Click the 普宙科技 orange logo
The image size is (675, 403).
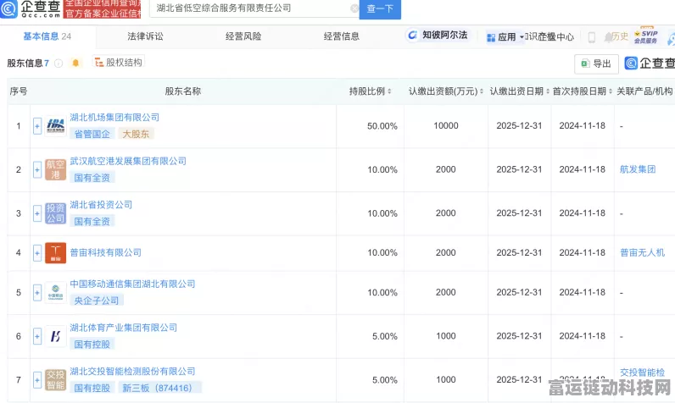point(55,252)
